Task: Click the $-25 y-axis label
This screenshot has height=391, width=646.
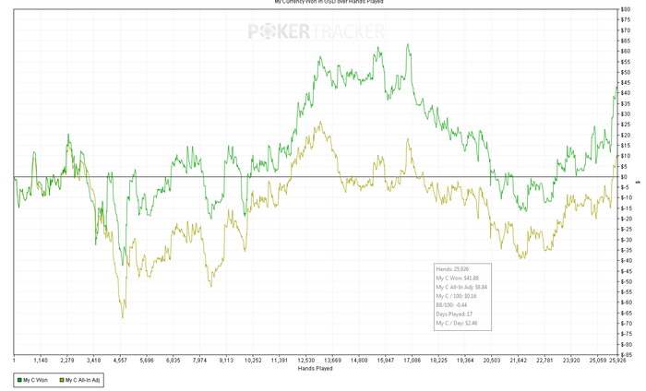Action: (x=626, y=230)
